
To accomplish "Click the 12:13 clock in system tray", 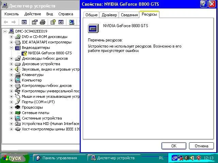I will [x=208, y=158].
